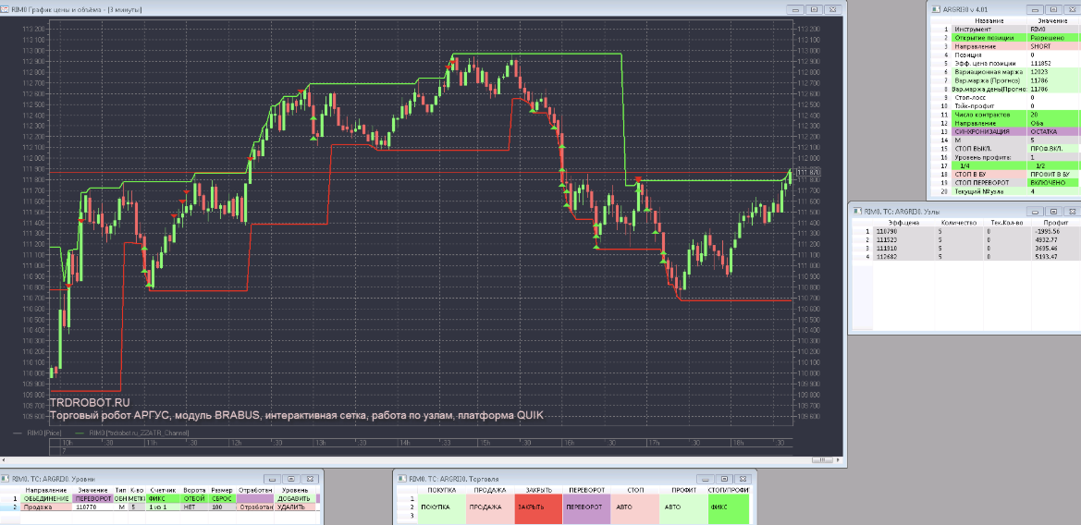The width and height of the screenshot is (1081, 525).
Task: Click the ОСТАТКА value next to СИНХРОНИЗАЦИЯ
Action: 1052,131
